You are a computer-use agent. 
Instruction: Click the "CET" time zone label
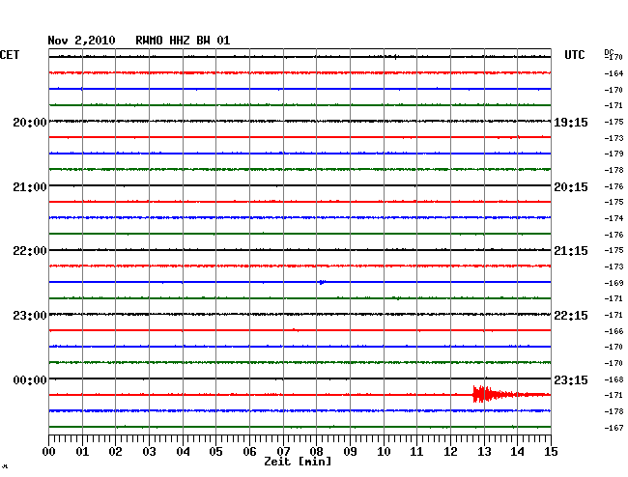[10, 55]
